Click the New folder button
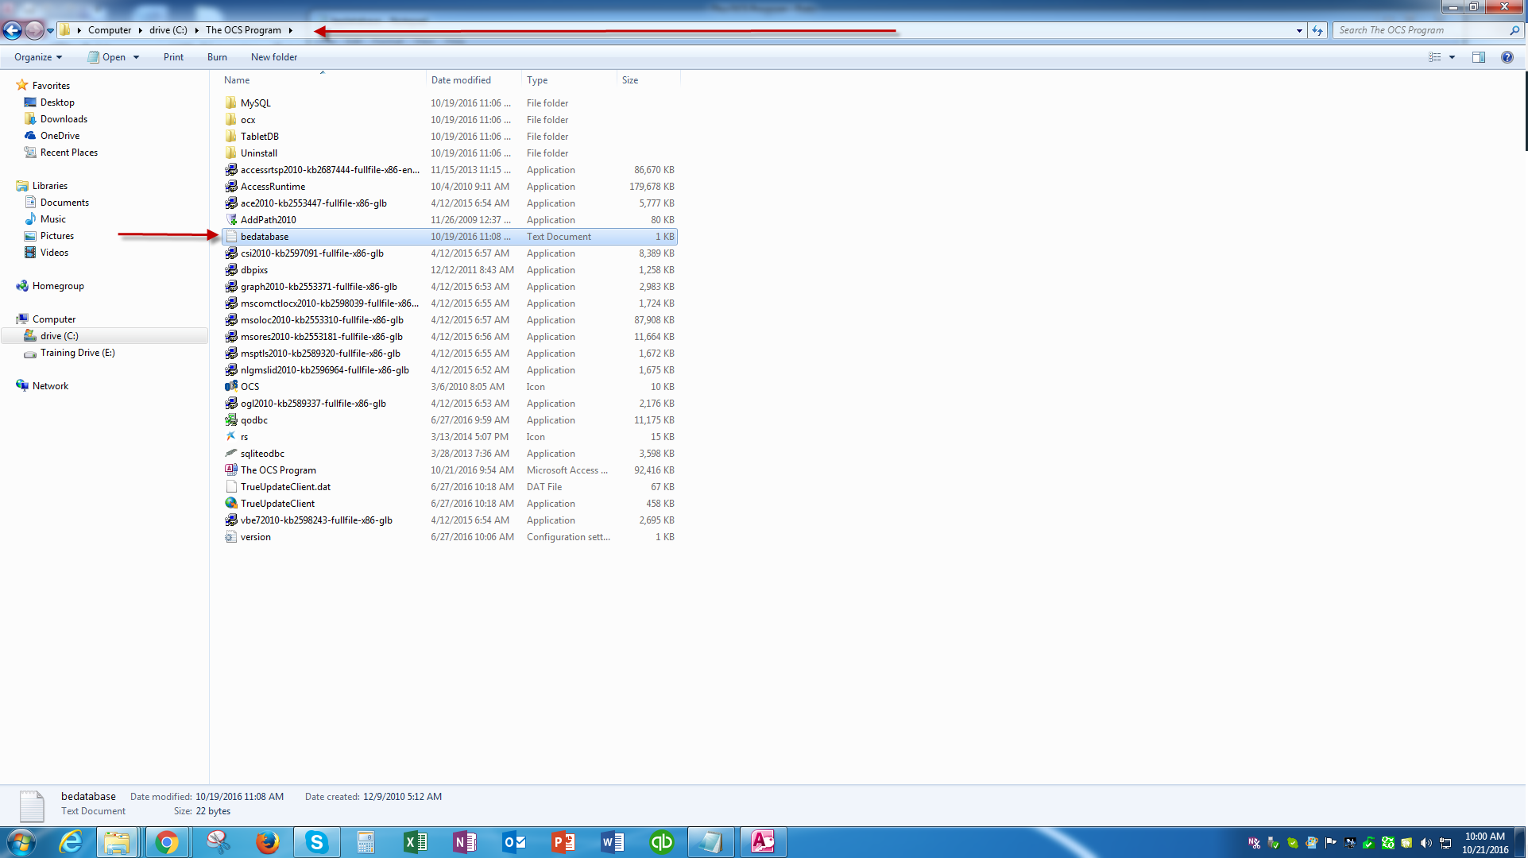The height and width of the screenshot is (858, 1528). 274,57
